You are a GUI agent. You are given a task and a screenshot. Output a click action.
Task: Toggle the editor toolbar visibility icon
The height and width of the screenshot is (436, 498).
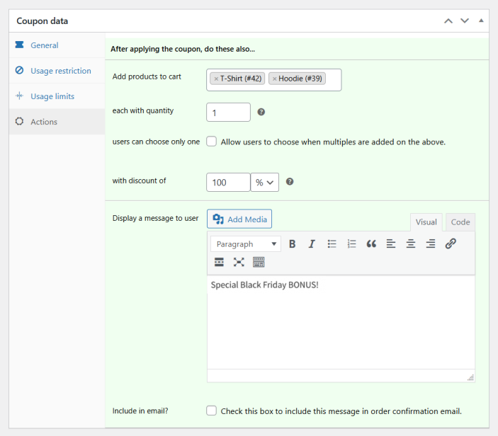click(259, 263)
